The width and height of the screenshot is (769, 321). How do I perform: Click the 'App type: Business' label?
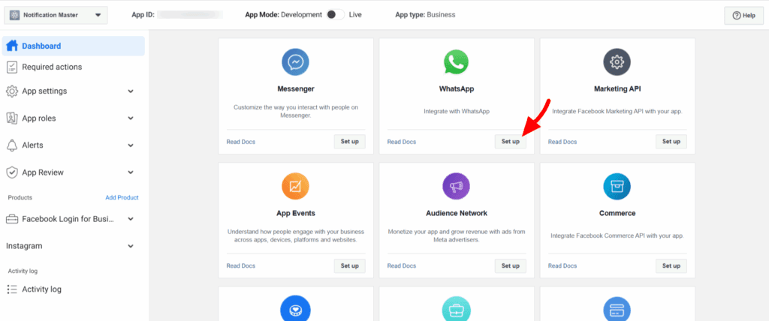[425, 15]
